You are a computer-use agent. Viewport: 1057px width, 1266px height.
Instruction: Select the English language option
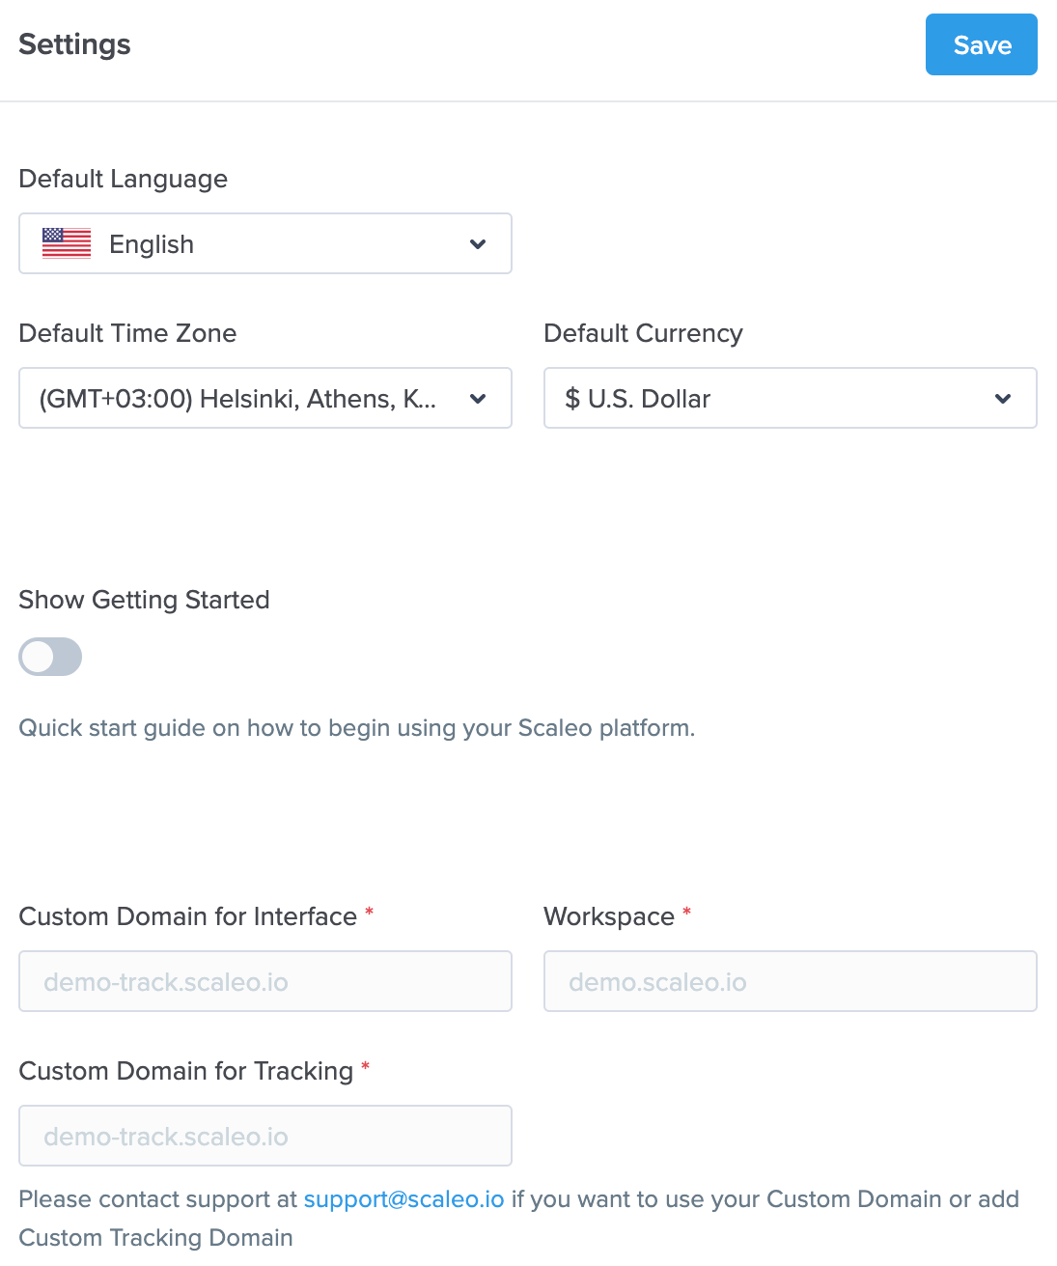click(x=152, y=243)
